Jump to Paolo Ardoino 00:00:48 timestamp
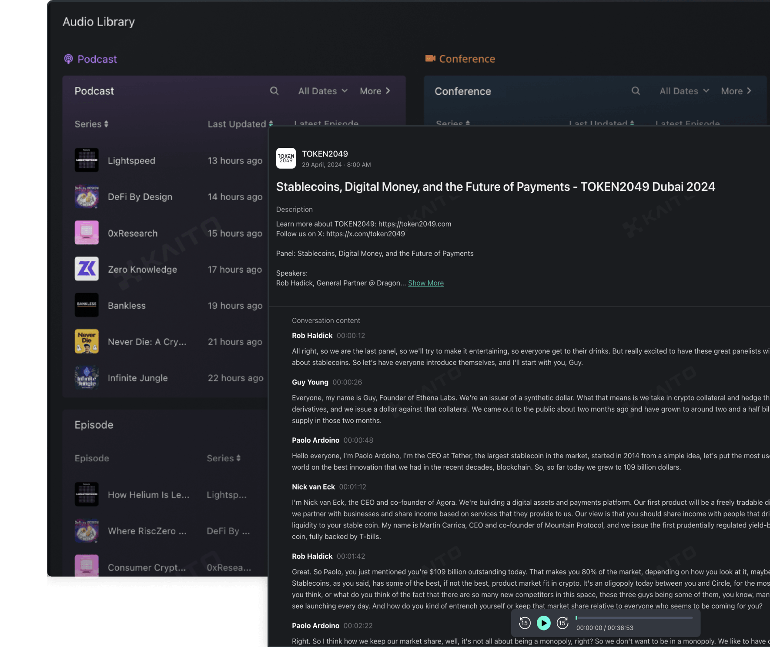This screenshot has height=647, width=770. tap(358, 440)
